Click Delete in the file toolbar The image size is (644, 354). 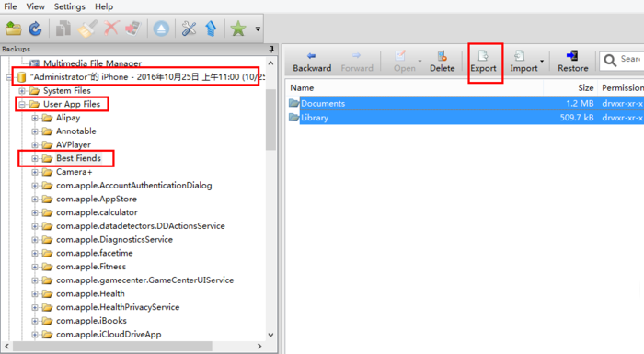pyautogui.click(x=442, y=62)
